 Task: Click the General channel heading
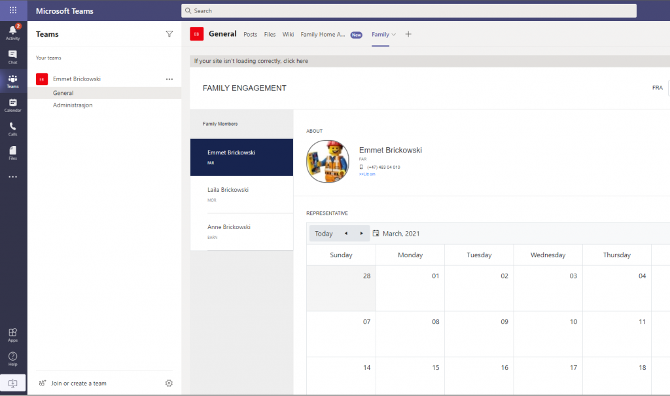tap(222, 34)
